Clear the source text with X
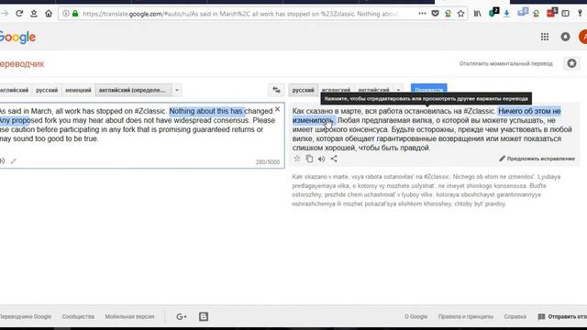Image resolution: width=587 pixels, height=330 pixels. (277, 109)
